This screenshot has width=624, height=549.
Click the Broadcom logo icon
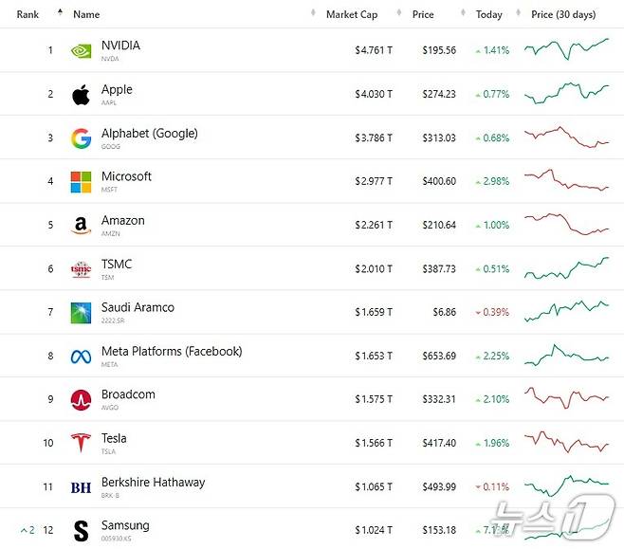click(82, 400)
